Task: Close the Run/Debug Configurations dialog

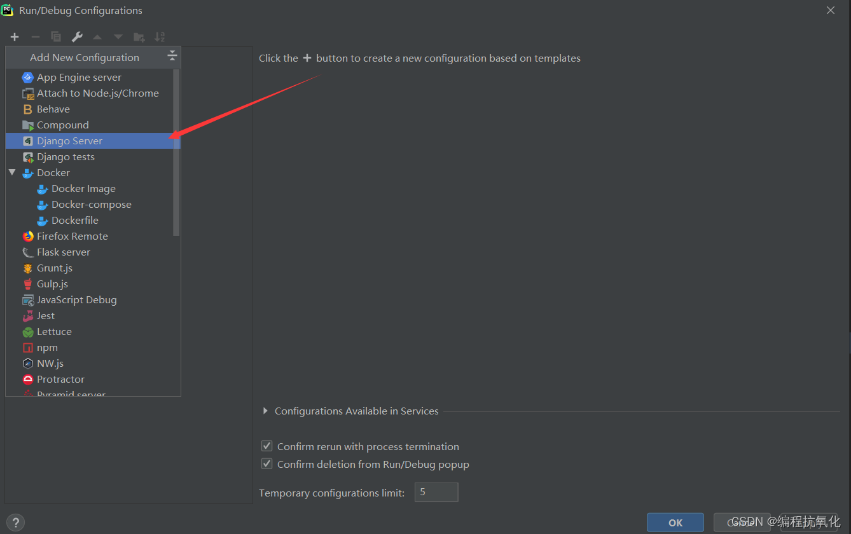Action: pos(831,10)
